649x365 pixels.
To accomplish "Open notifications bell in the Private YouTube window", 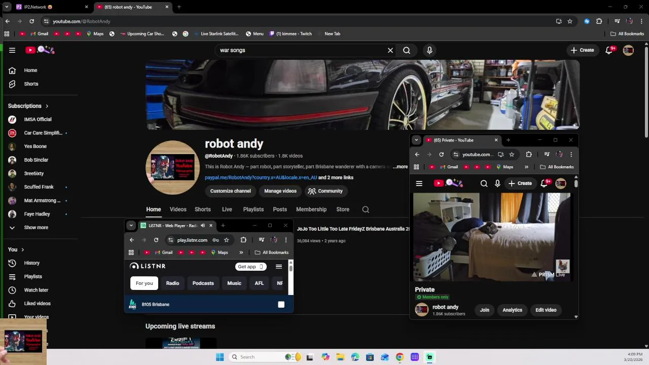I will 545,184.
